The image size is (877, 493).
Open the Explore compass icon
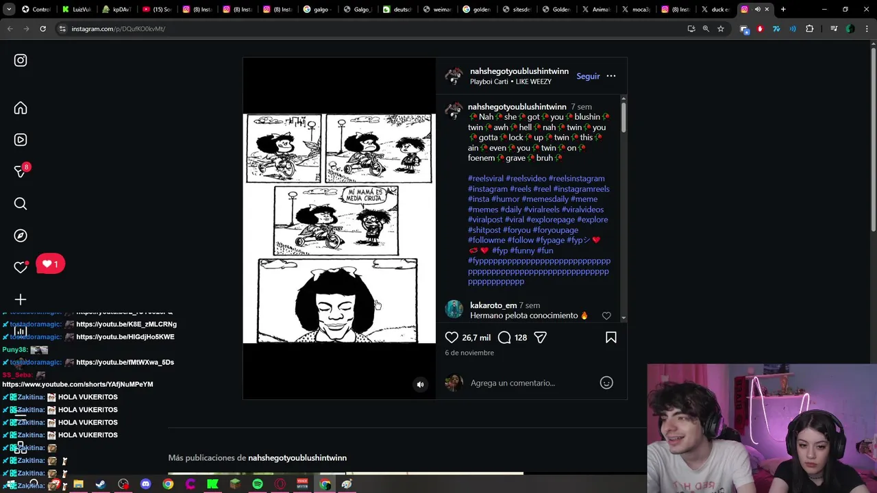(21, 236)
